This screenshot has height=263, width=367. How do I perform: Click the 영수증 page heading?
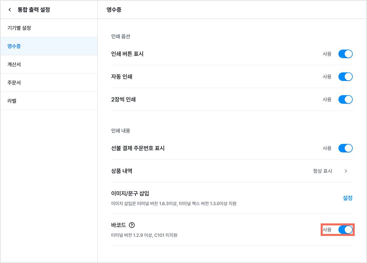(x=114, y=10)
